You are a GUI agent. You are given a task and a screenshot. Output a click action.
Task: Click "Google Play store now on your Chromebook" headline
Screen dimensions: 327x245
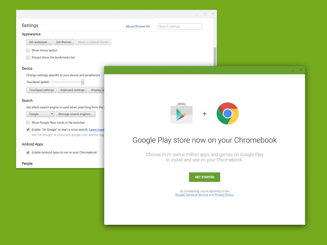[x=205, y=140]
